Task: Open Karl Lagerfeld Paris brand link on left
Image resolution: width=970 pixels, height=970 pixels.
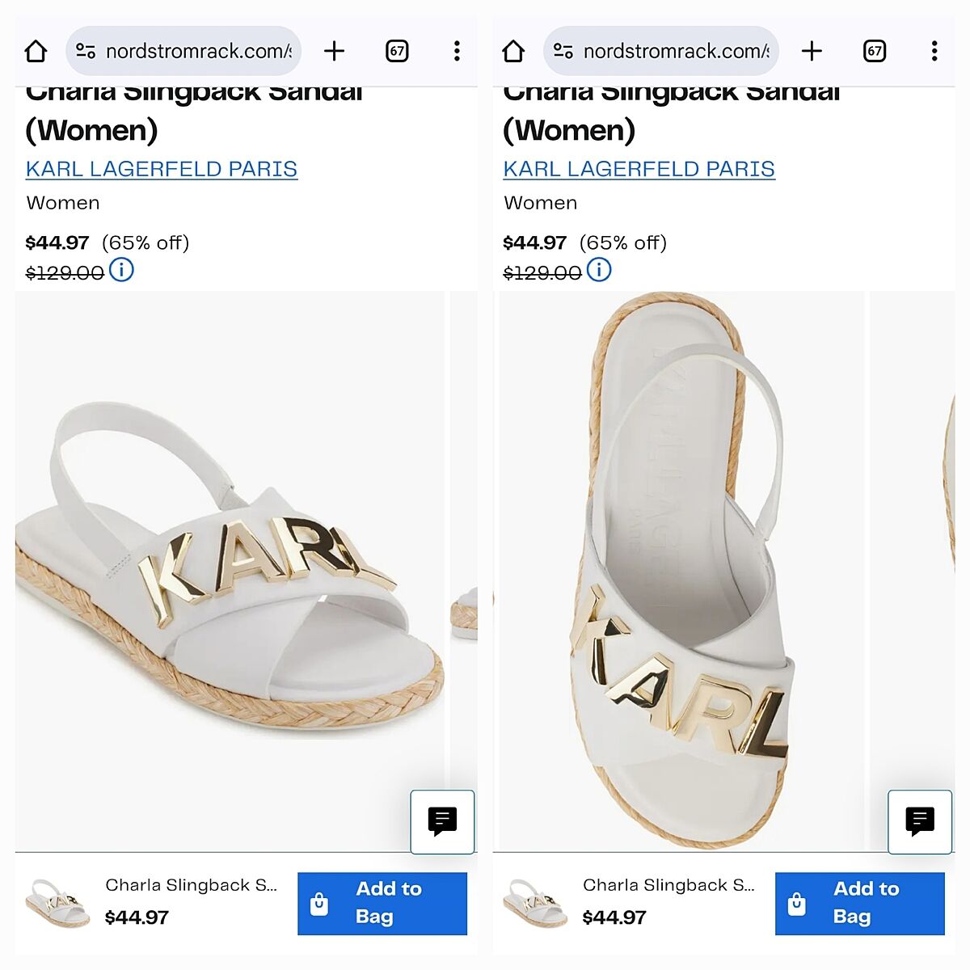Action: [162, 169]
